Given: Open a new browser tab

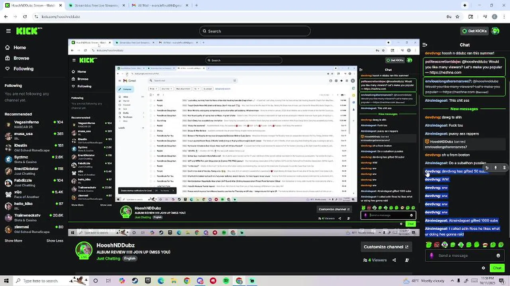Looking at the screenshot, I should (x=196, y=6).
